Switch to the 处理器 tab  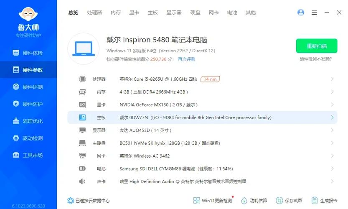[94, 13]
